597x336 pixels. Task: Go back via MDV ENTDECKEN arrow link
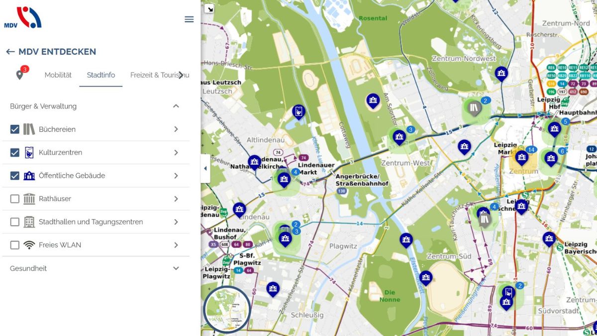click(x=51, y=52)
